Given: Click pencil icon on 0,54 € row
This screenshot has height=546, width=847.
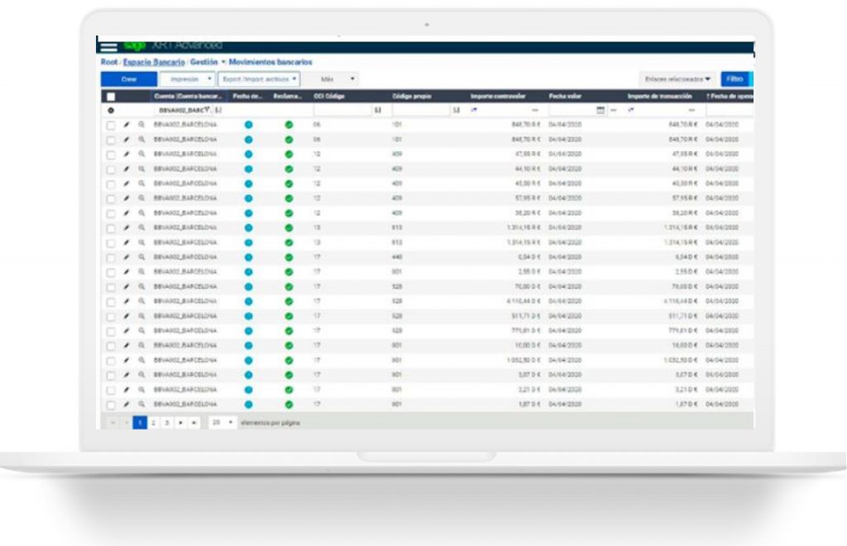Looking at the screenshot, I should (127, 258).
